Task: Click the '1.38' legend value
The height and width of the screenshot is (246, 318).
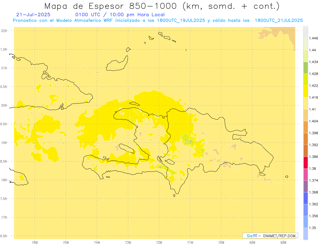Action: (x=312, y=169)
